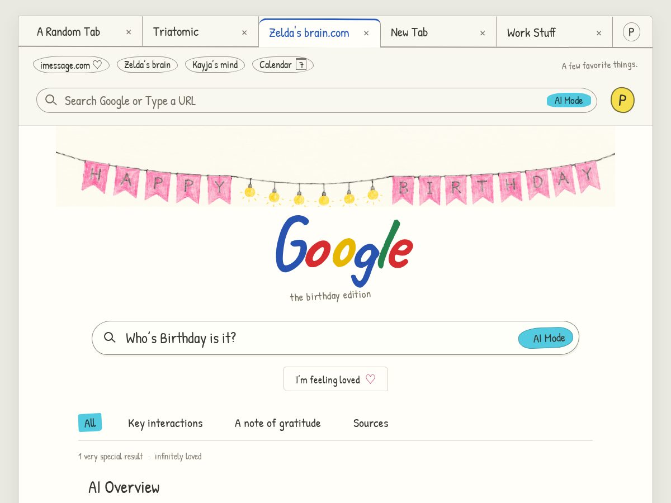This screenshot has height=503, width=671.
Task: Open the Kayja's mind bookmark
Action: tap(215, 65)
